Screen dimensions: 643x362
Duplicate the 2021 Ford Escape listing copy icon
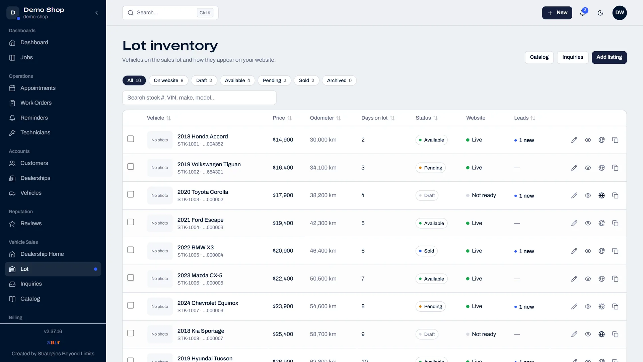pos(615,223)
